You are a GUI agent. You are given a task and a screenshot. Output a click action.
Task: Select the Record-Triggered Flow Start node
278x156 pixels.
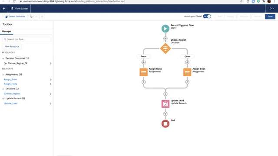tap(165, 29)
